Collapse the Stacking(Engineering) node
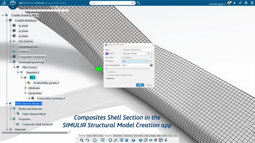The image size is (255, 143). click(10, 62)
